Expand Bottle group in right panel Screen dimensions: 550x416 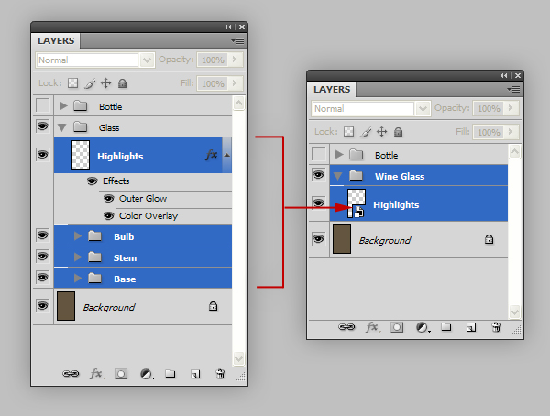339,154
